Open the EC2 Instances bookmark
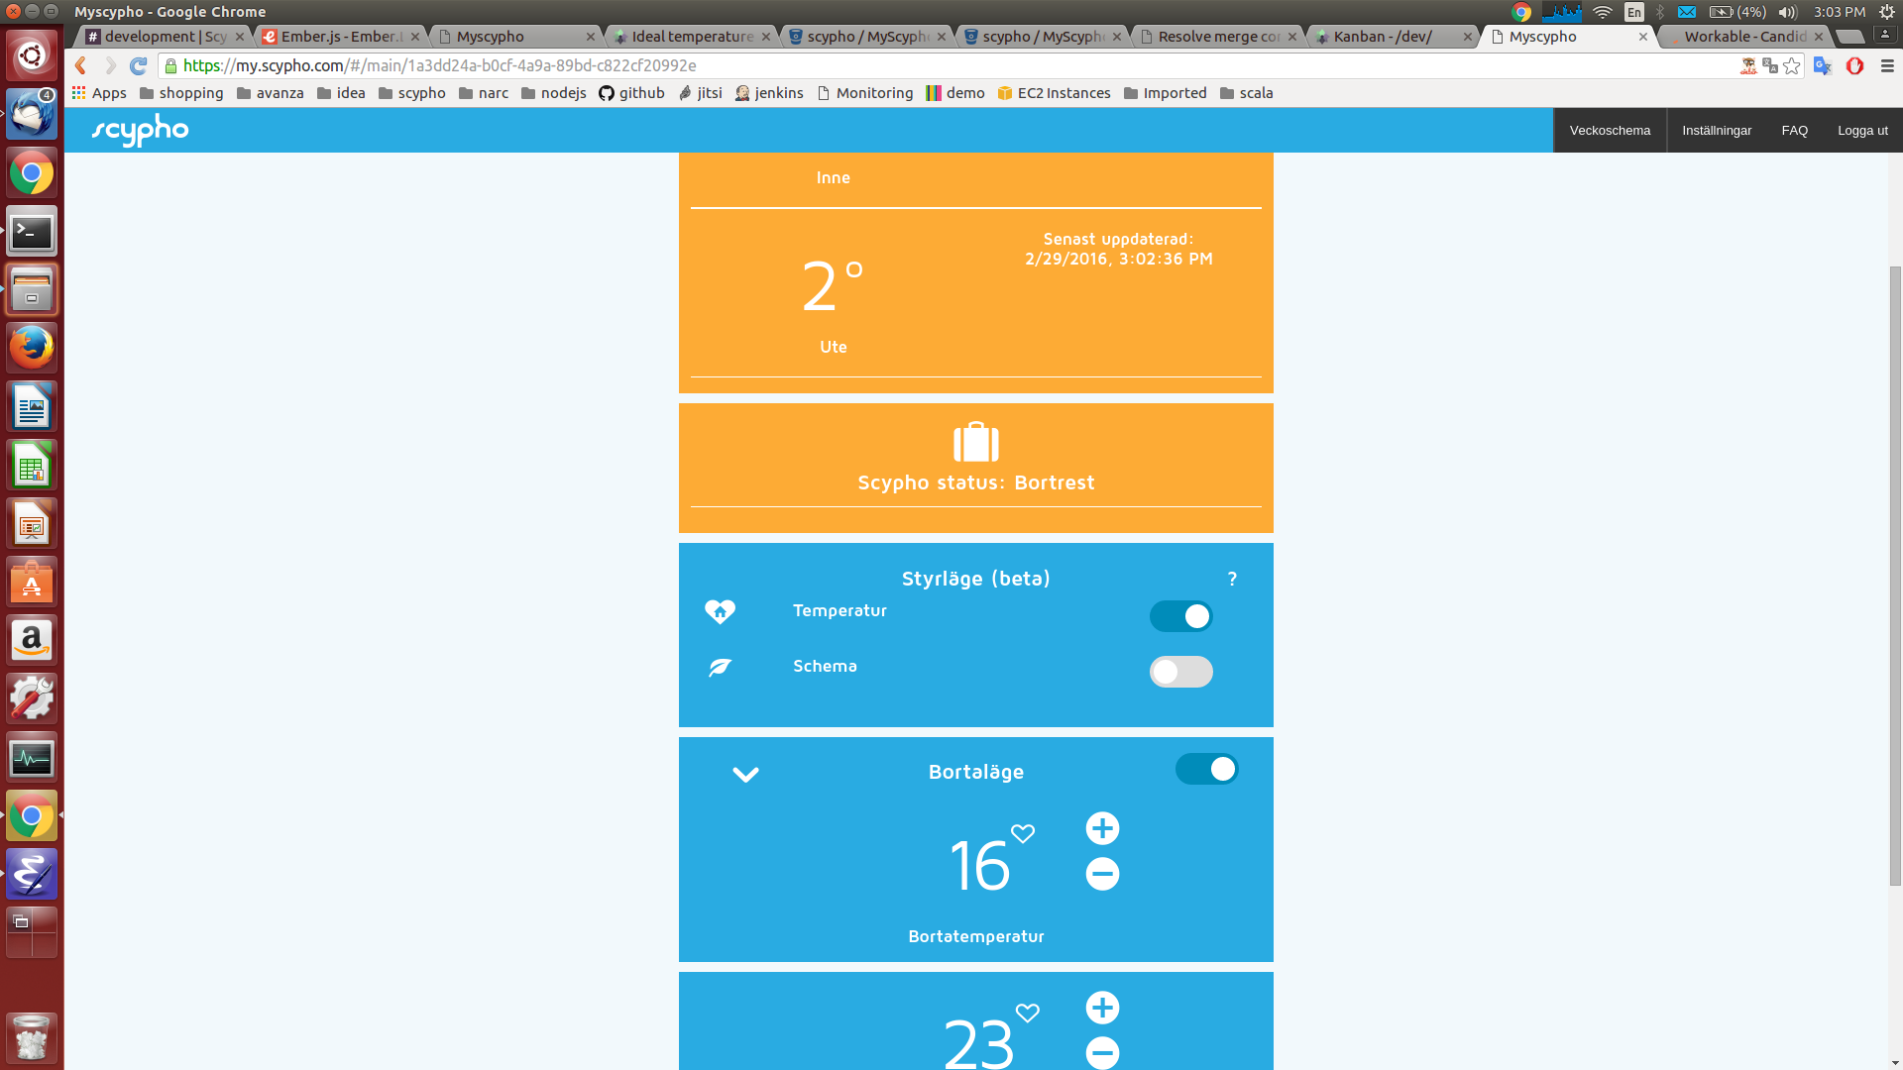 1054,93
